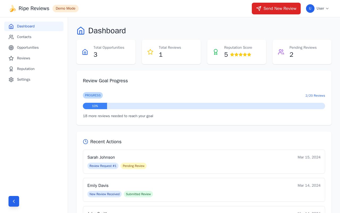340x213 pixels.
Task: Click the banana logo icon
Action: point(12,9)
